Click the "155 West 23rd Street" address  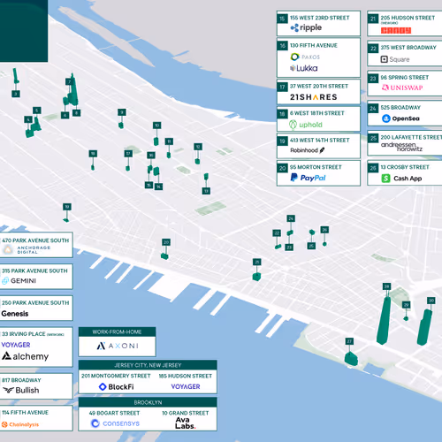[x=319, y=18]
